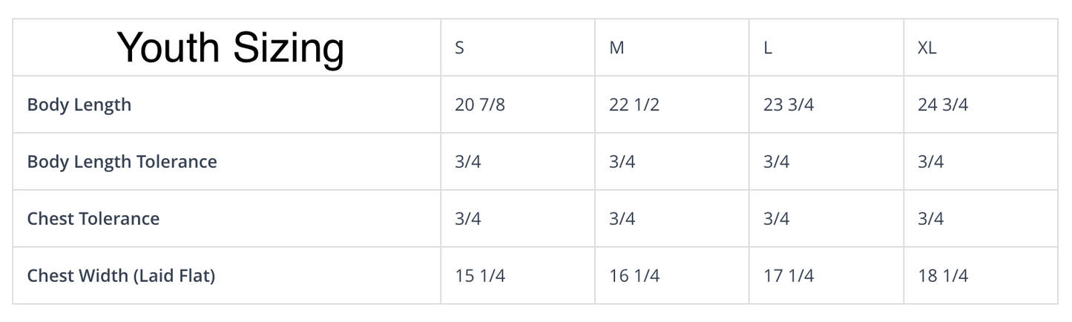Select the Chest Tolerance row label
Image resolution: width=1072 pixels, height=322 pixels.
(93, 219)
